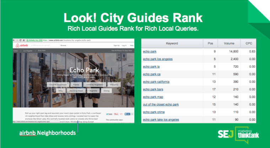This screenshot has width=270, height=148.
Task: Click 'The community says:' text
Action: tap(114, 120)
